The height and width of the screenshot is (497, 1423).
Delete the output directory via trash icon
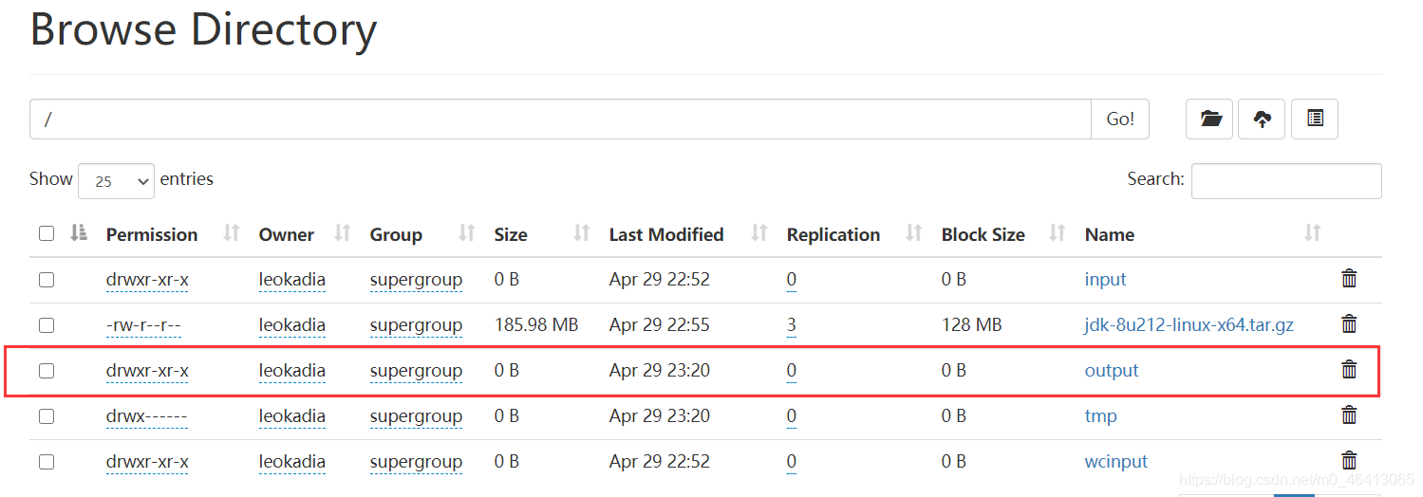click(x=1349, y=370)
